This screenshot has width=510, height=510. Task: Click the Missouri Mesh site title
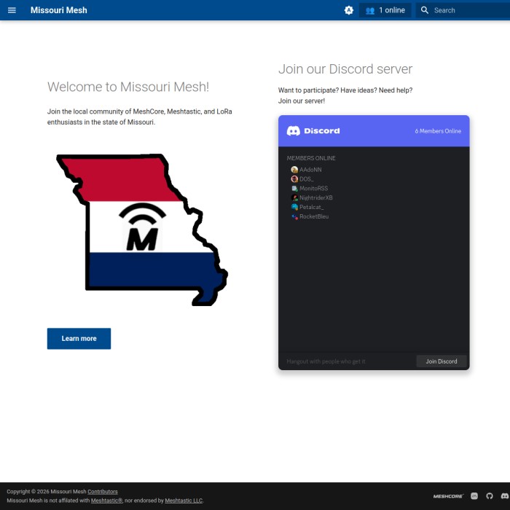[x=59, y=10]
